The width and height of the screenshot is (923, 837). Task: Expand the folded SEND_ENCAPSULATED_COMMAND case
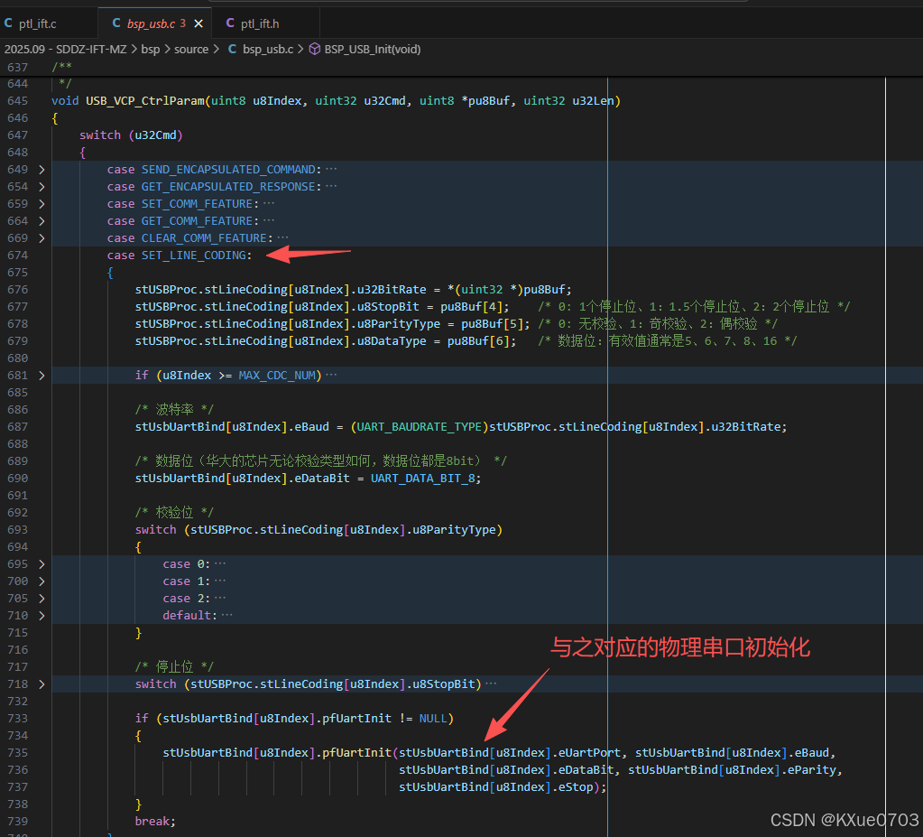tap(42, 170)
